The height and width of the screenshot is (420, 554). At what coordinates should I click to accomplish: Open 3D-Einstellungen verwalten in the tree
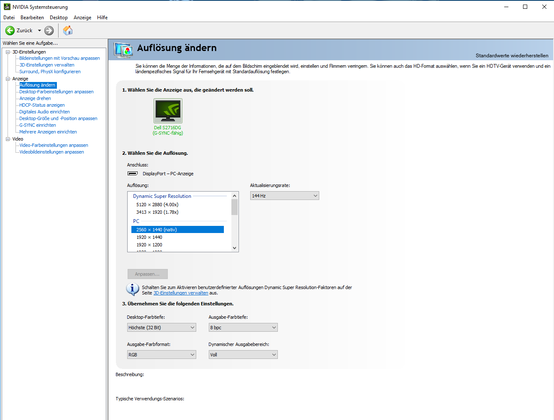click(x=47, y=65)
